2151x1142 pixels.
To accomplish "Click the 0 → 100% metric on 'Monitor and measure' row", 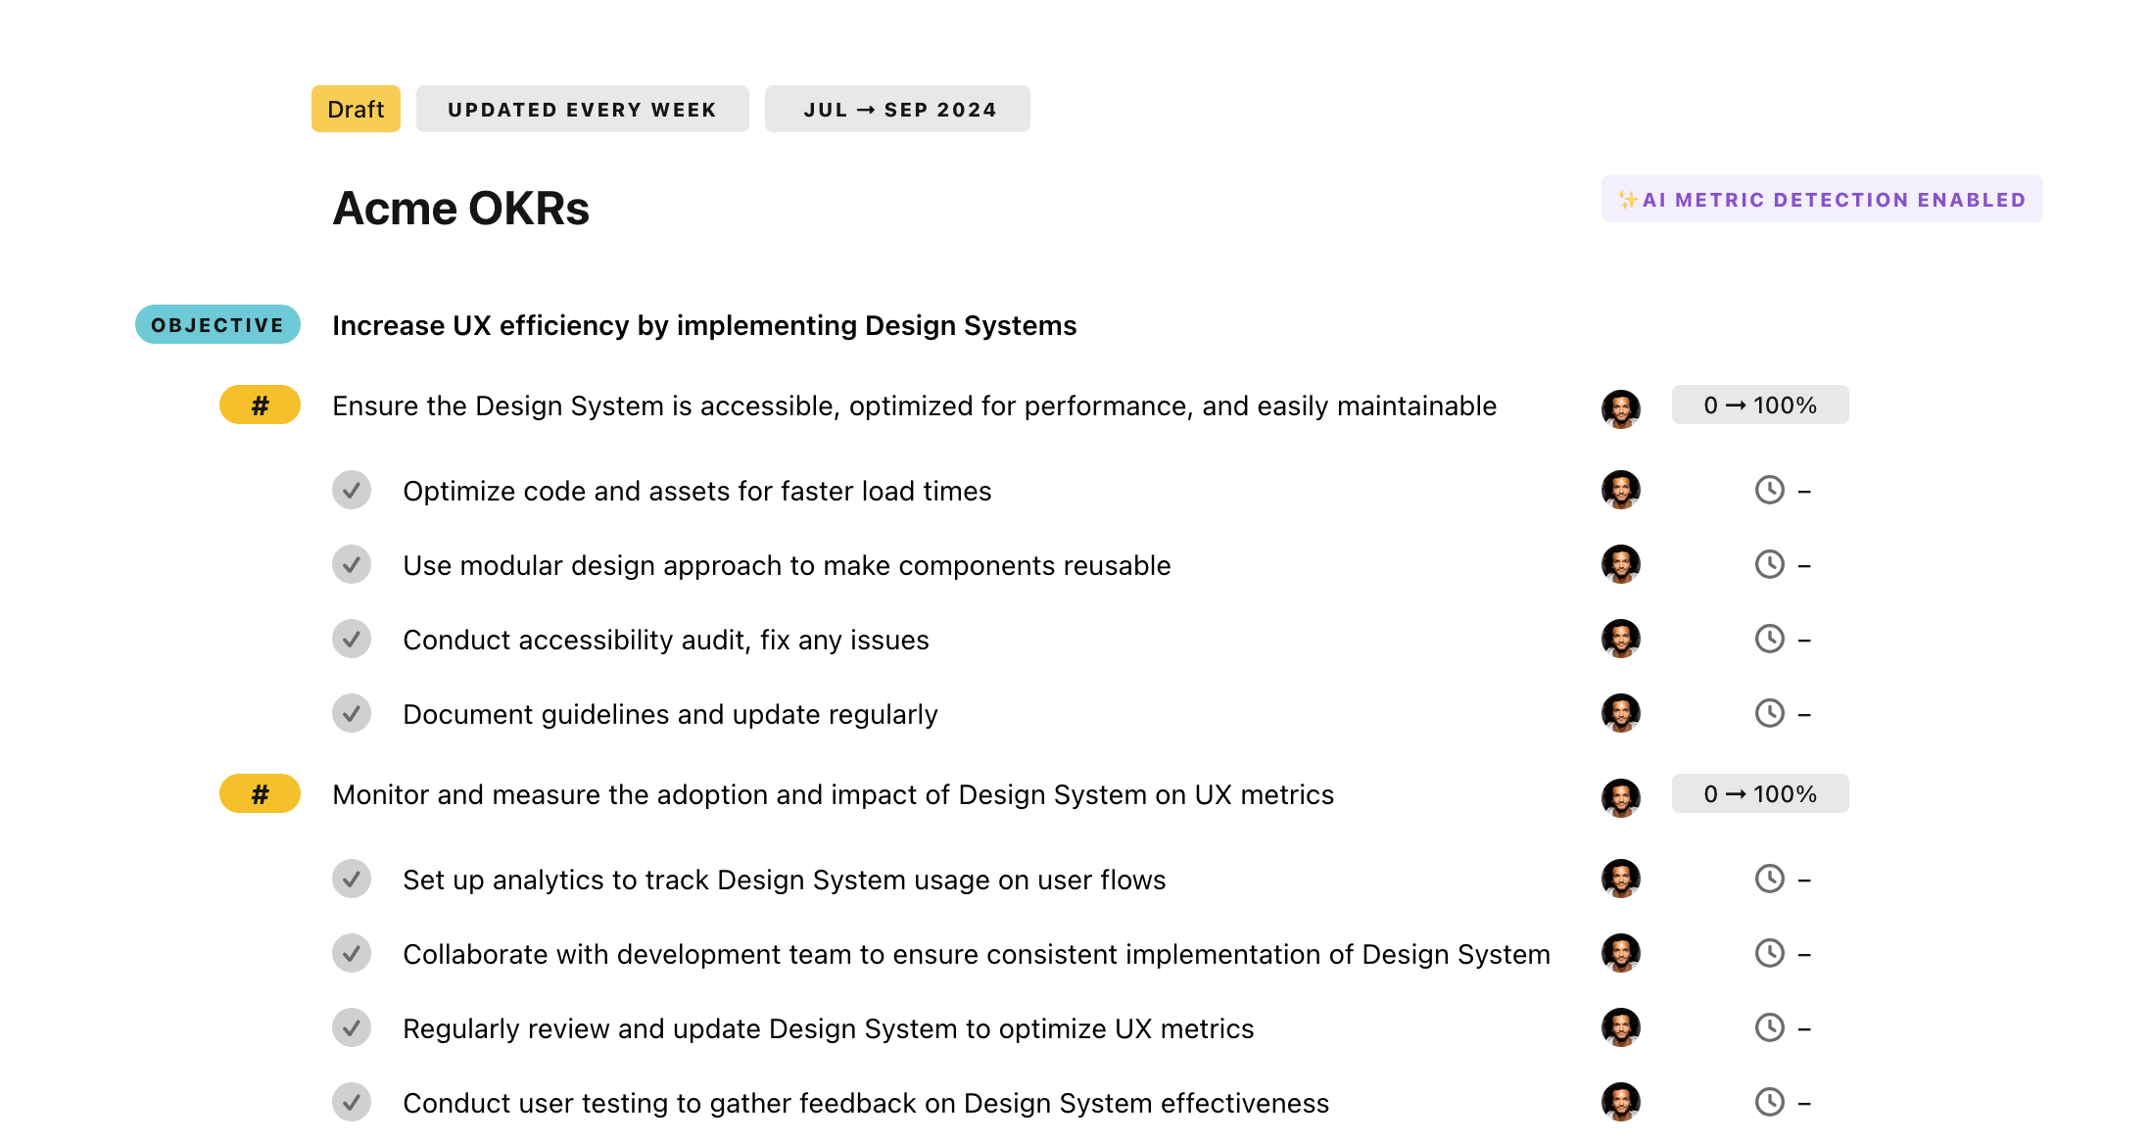I will point(1759,793).
